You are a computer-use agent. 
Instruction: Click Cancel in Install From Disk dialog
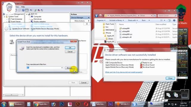[x=70, y=52]
